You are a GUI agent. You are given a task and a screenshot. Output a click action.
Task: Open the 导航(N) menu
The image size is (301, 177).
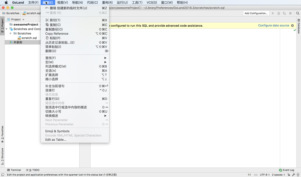click(77, 3)
